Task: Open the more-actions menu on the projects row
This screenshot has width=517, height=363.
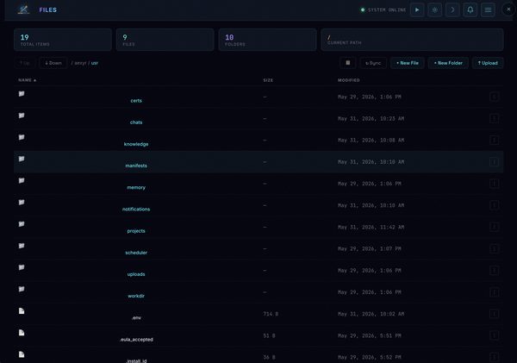Action: tap(494, 227)
